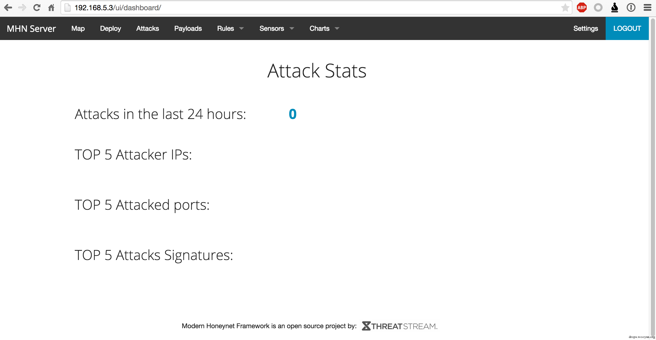Open the gray circle extension icon
This screenshot has height=340, width=656.
click(598, 8)
